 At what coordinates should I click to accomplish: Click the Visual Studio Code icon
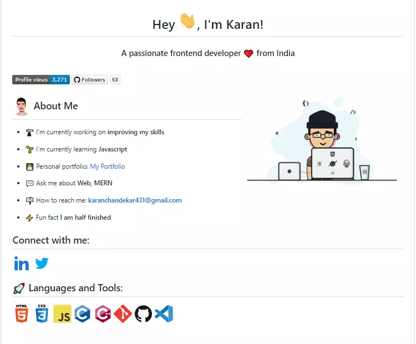coord(164,313)
